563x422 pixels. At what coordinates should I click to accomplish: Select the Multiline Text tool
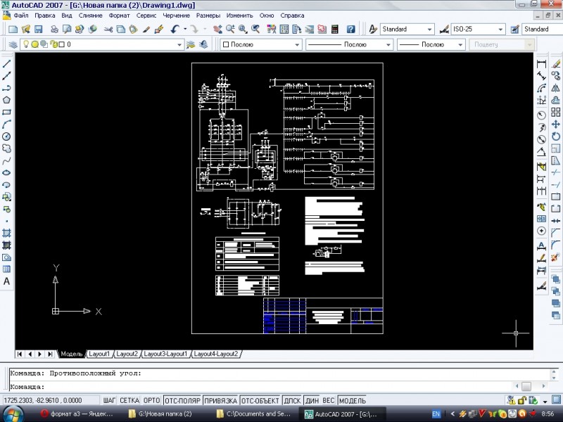pyautogui.click(x=6, y=281)
